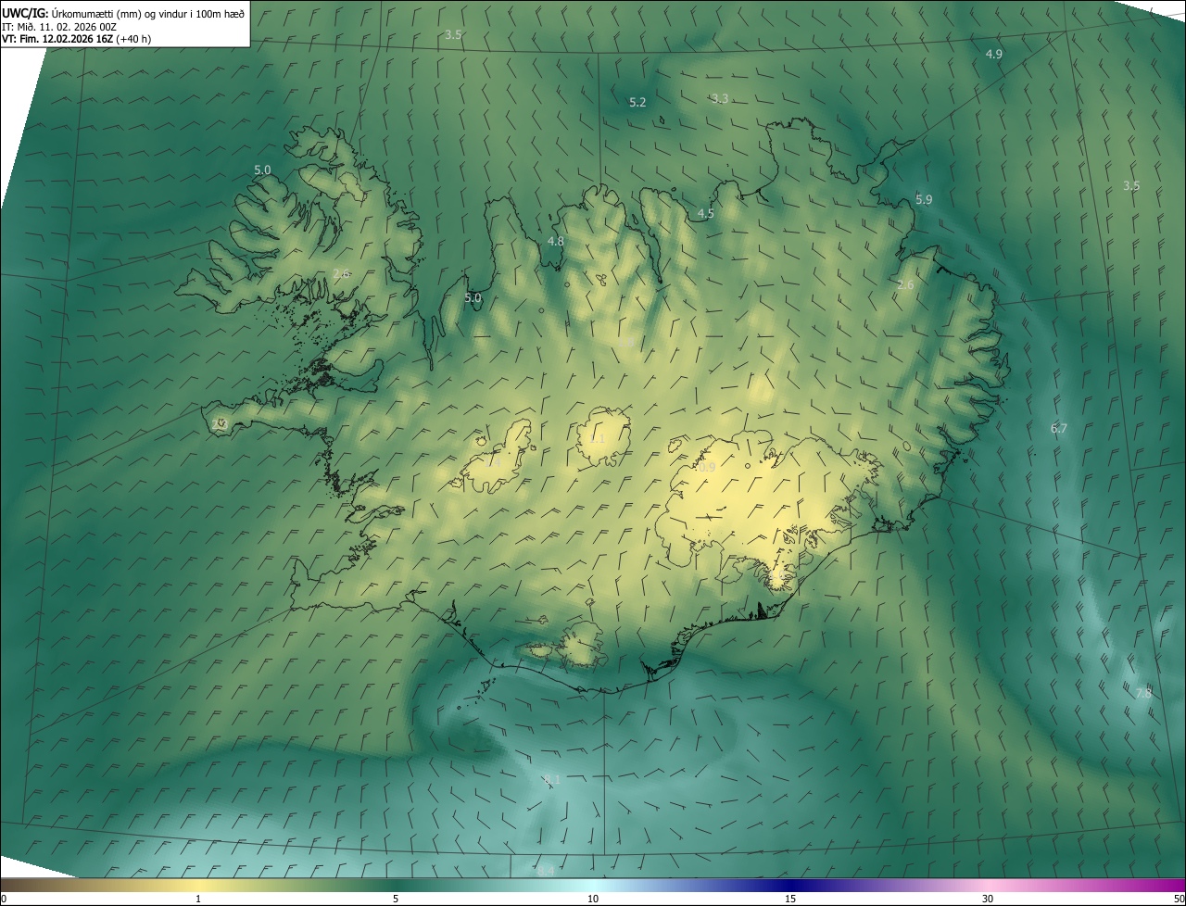Screen dimensions: 1186x906
Task: Click the 5.2 value label on the map
Action: (x=637, y=102)
